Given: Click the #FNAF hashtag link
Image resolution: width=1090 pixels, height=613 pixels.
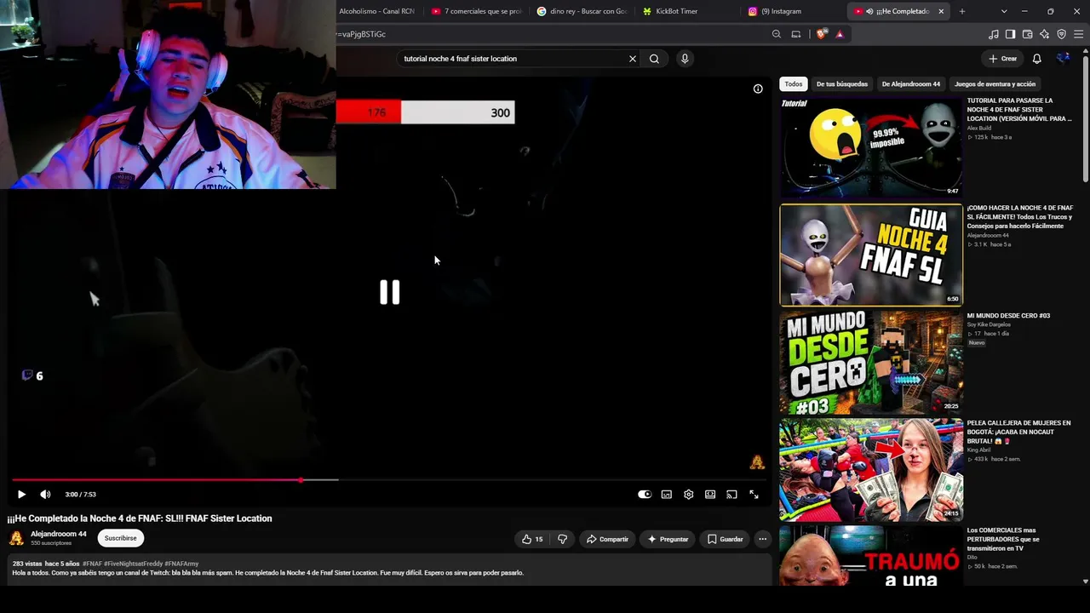Looking at the screenshot, I should (x=92, y=564).
